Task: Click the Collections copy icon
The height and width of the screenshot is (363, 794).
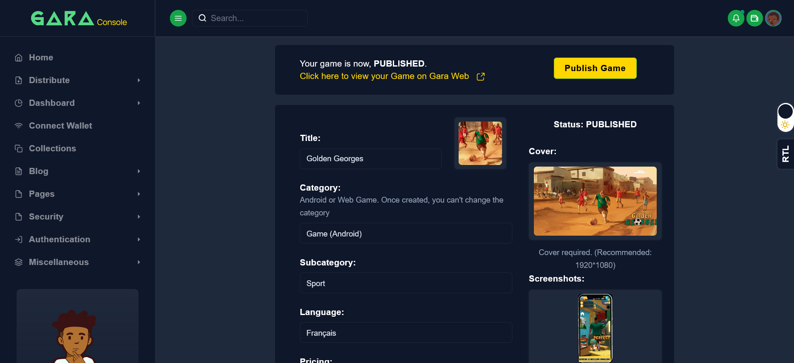Action: pyautogui.click(x=19, y=148)
